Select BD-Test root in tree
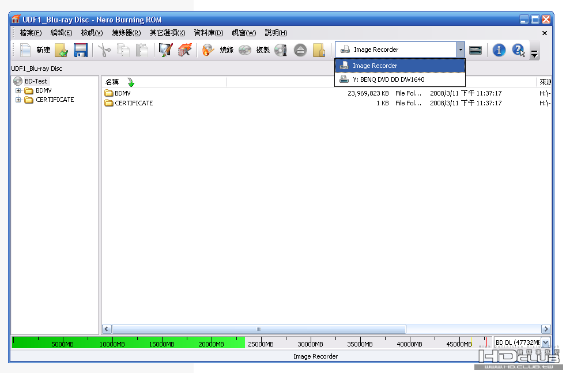 (x=36, y=81)
